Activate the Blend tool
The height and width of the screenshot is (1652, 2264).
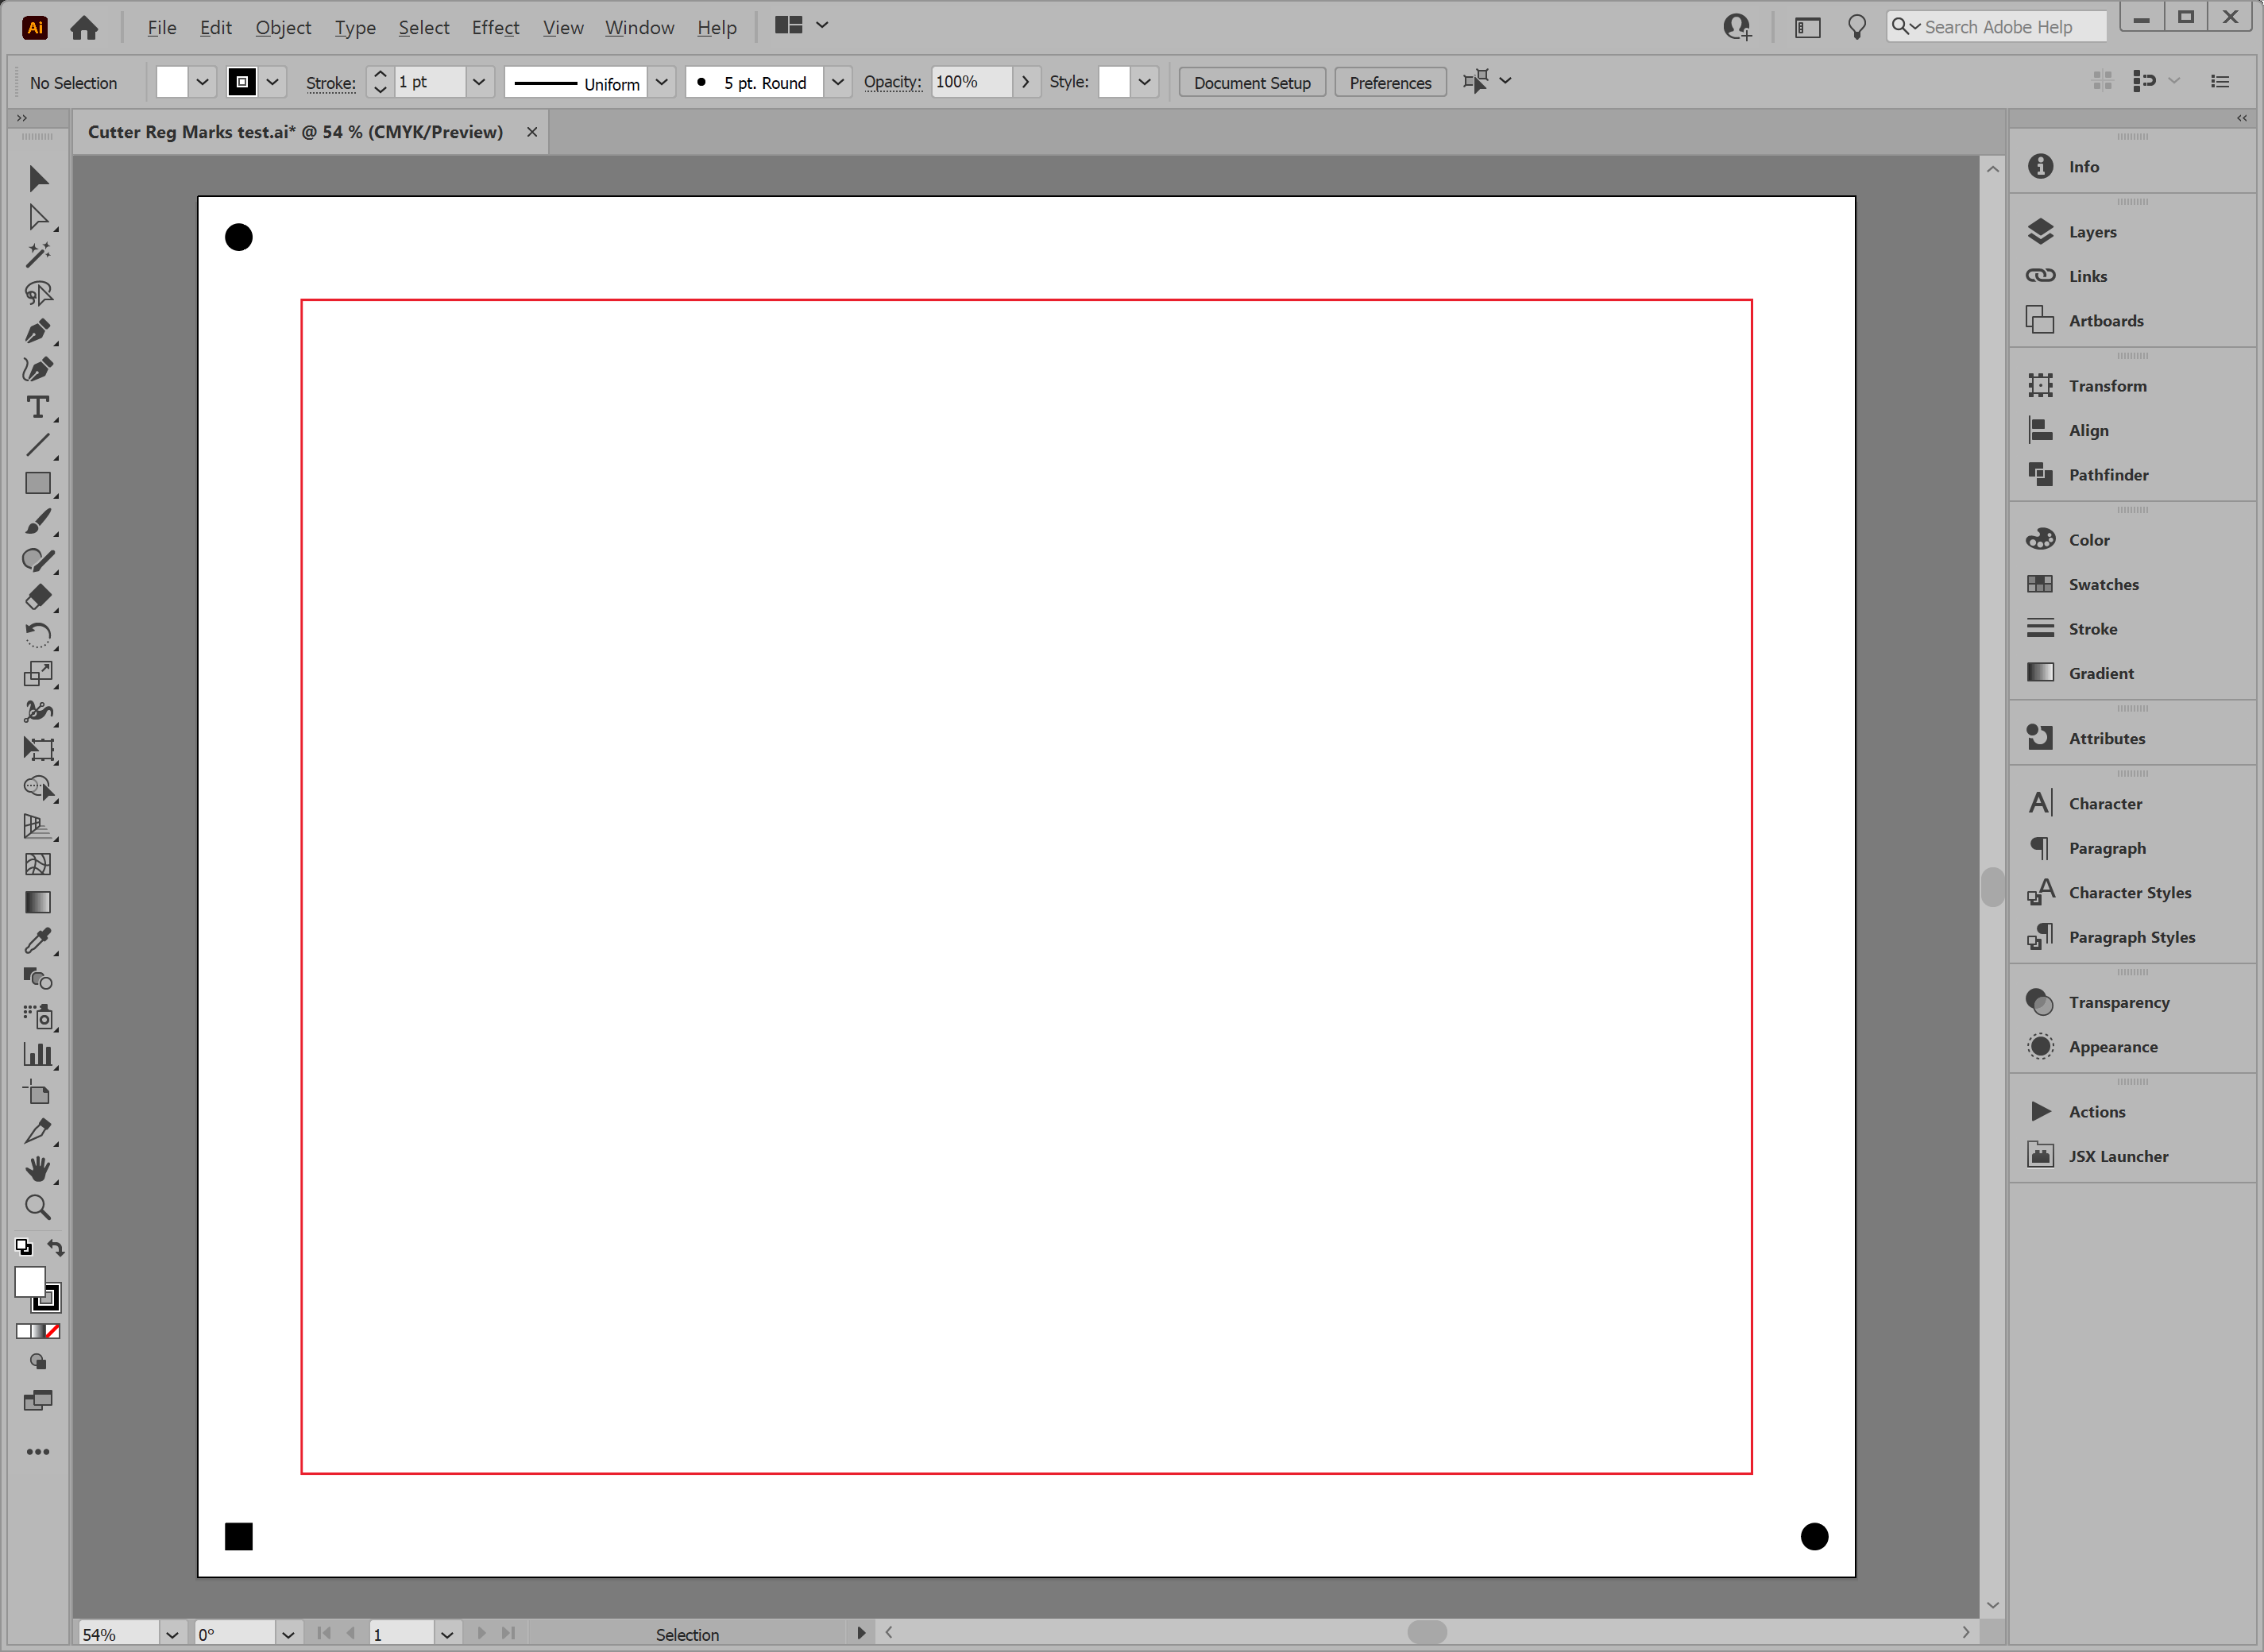click(38, 978)
